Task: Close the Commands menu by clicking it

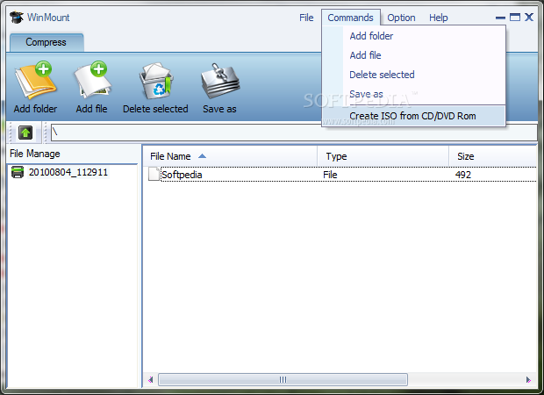Action: [x=350, y=18]
